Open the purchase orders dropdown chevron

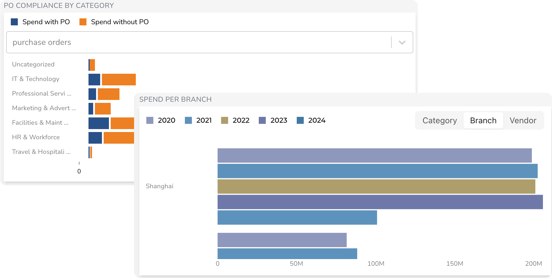point(402,43)
